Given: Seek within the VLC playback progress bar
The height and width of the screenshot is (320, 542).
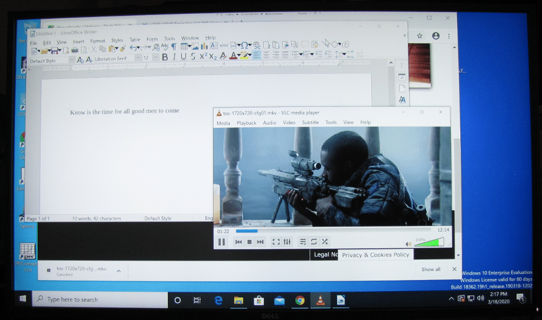Looking at the screenshot, I should [333, 230].
